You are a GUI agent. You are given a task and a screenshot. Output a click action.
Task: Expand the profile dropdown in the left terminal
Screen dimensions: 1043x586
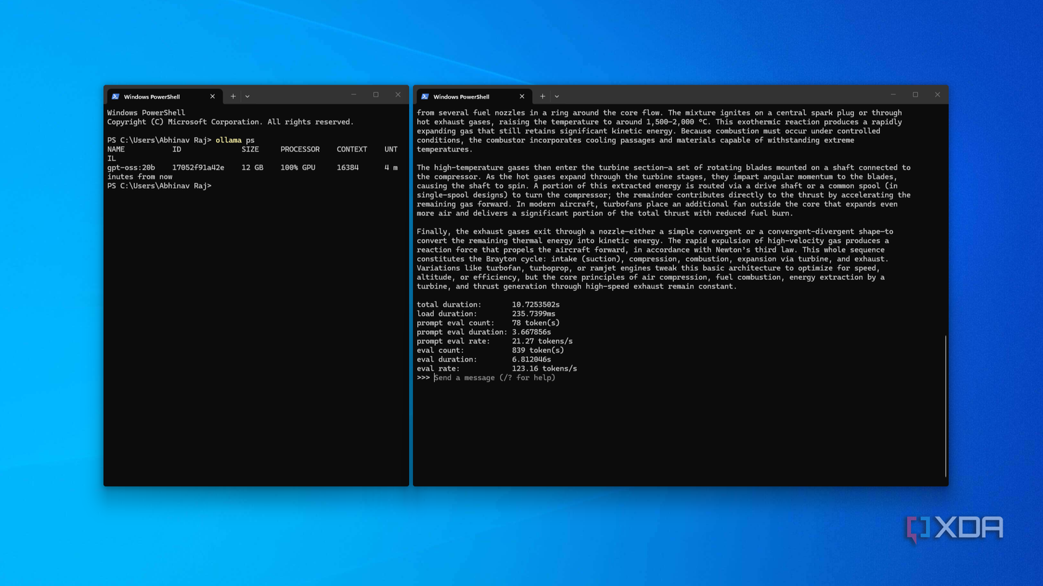247,97
